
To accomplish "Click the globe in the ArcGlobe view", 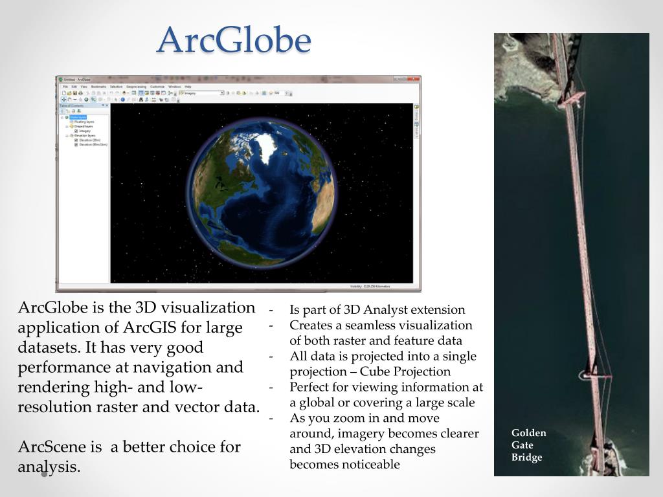I will coord(262,193).
